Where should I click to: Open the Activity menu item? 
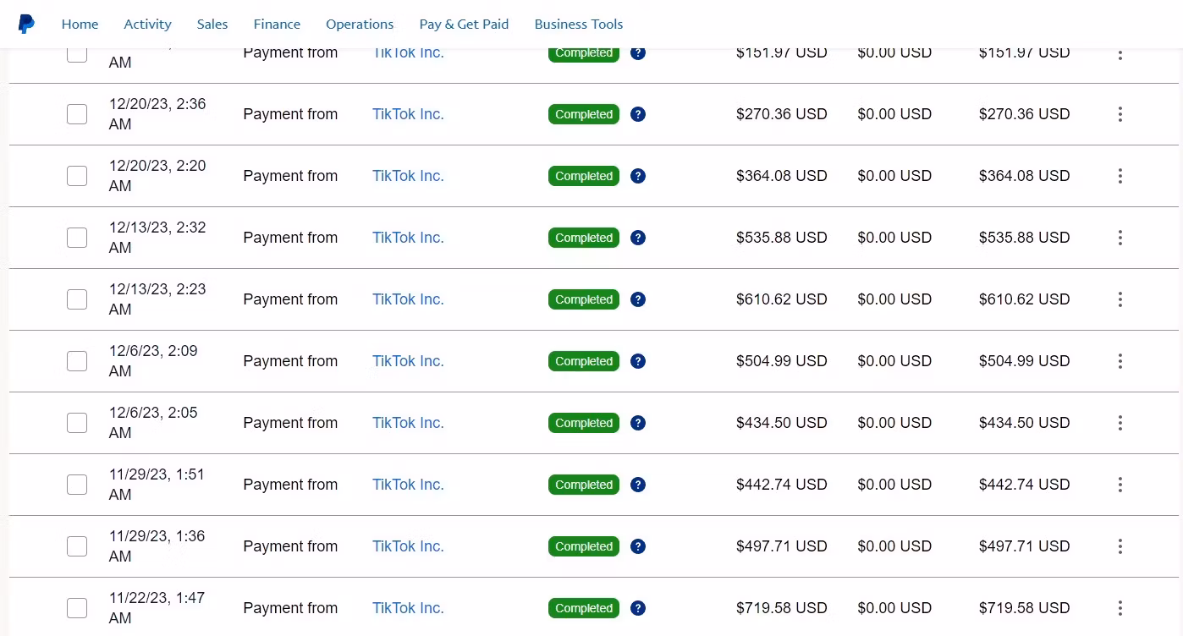(x=147, y=24)
